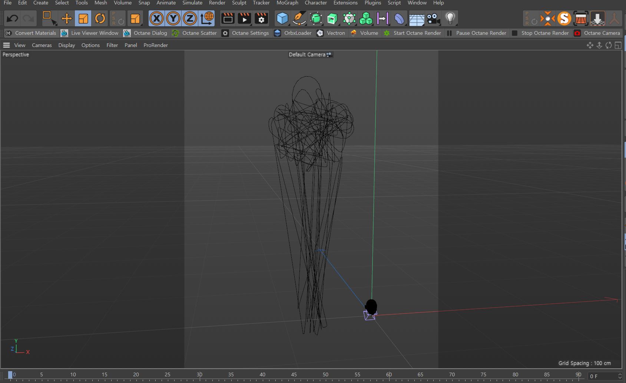626x383 pixels.
Task: Click the Floor grid environment icon
Action: tap(416, 19)
